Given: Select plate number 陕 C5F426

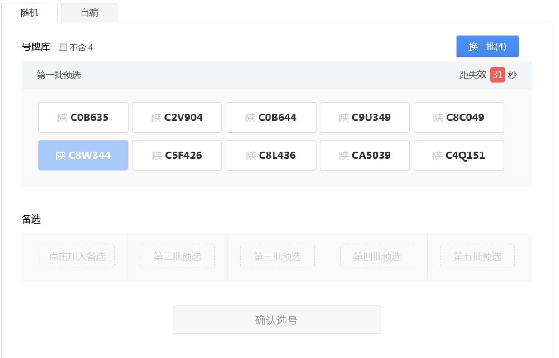Looking at the screenshot, I should [x=177, y=156].
